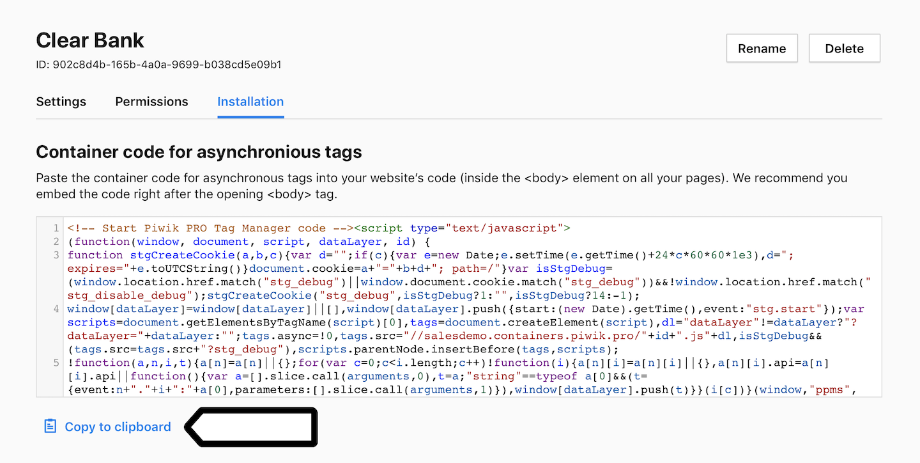Click line number 2 in code gutter

click(56, 242)
